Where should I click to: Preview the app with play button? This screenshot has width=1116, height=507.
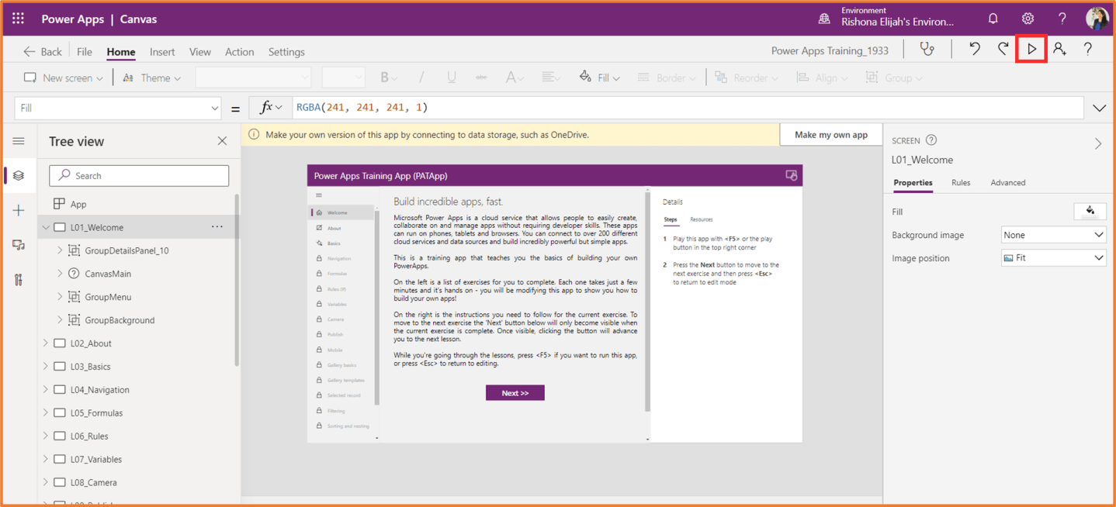click(x=1031, y=49)
